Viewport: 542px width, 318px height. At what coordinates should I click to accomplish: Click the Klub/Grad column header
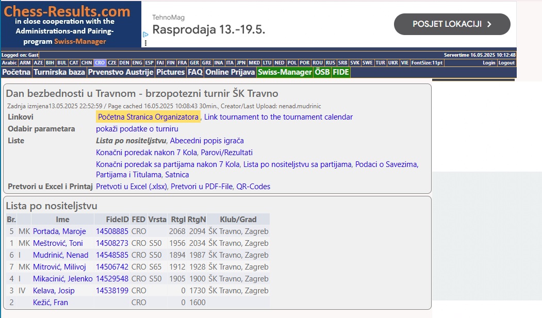coord(238,219)
